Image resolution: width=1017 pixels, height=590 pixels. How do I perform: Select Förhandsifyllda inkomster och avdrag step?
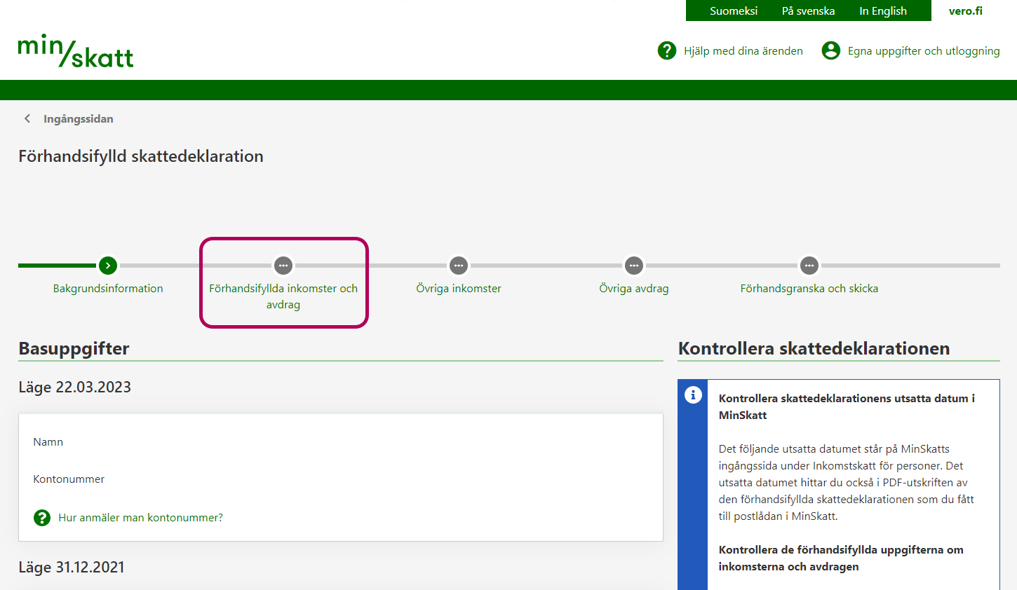(x=283, y=296)
